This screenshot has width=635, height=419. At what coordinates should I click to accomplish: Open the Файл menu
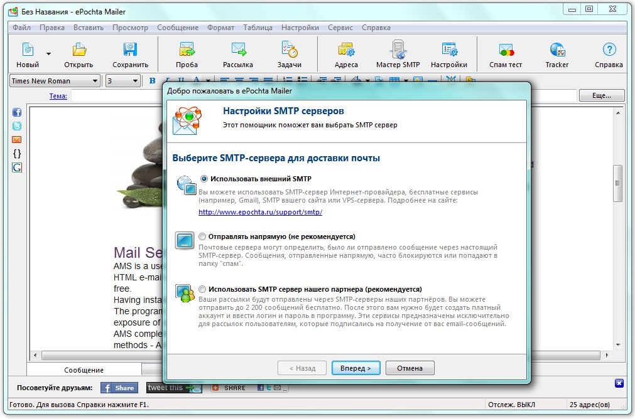(21, 28)
